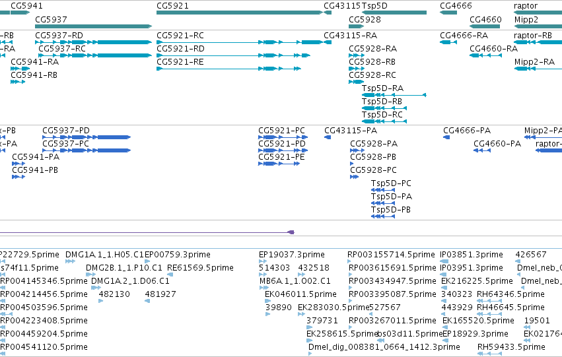Screen dimensions: 562x357
Task: Select transcript CG43115-RA
Action: point(328,42)
